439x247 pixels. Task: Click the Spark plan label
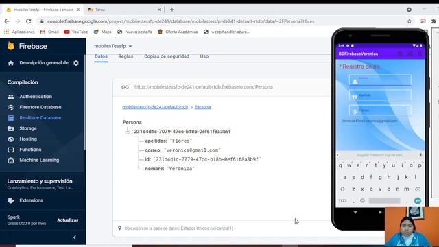point(14,217)
